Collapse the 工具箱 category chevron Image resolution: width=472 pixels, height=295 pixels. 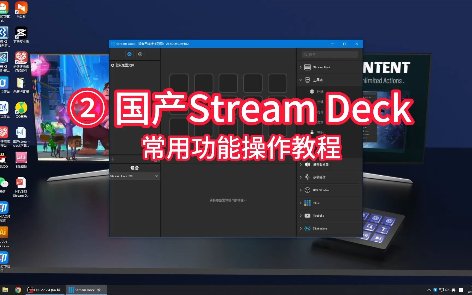point(301,80)
